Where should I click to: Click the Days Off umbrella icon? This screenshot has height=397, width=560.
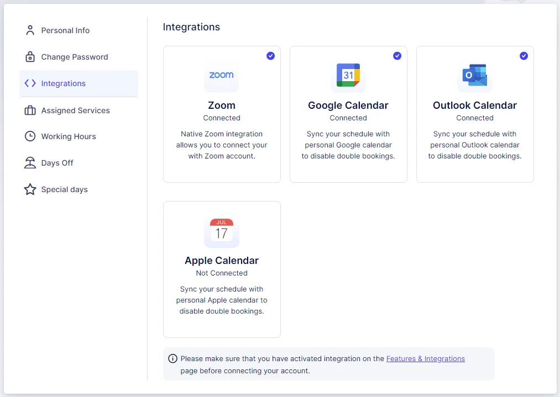pyautogui.click(x=30, y=163)
